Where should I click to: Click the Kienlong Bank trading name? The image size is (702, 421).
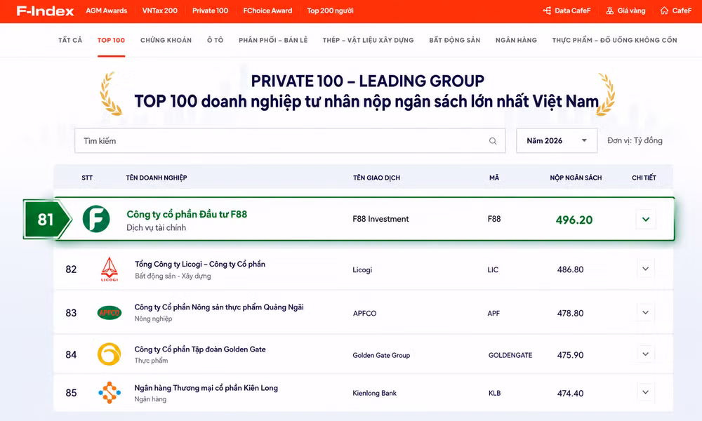point(375,393)
